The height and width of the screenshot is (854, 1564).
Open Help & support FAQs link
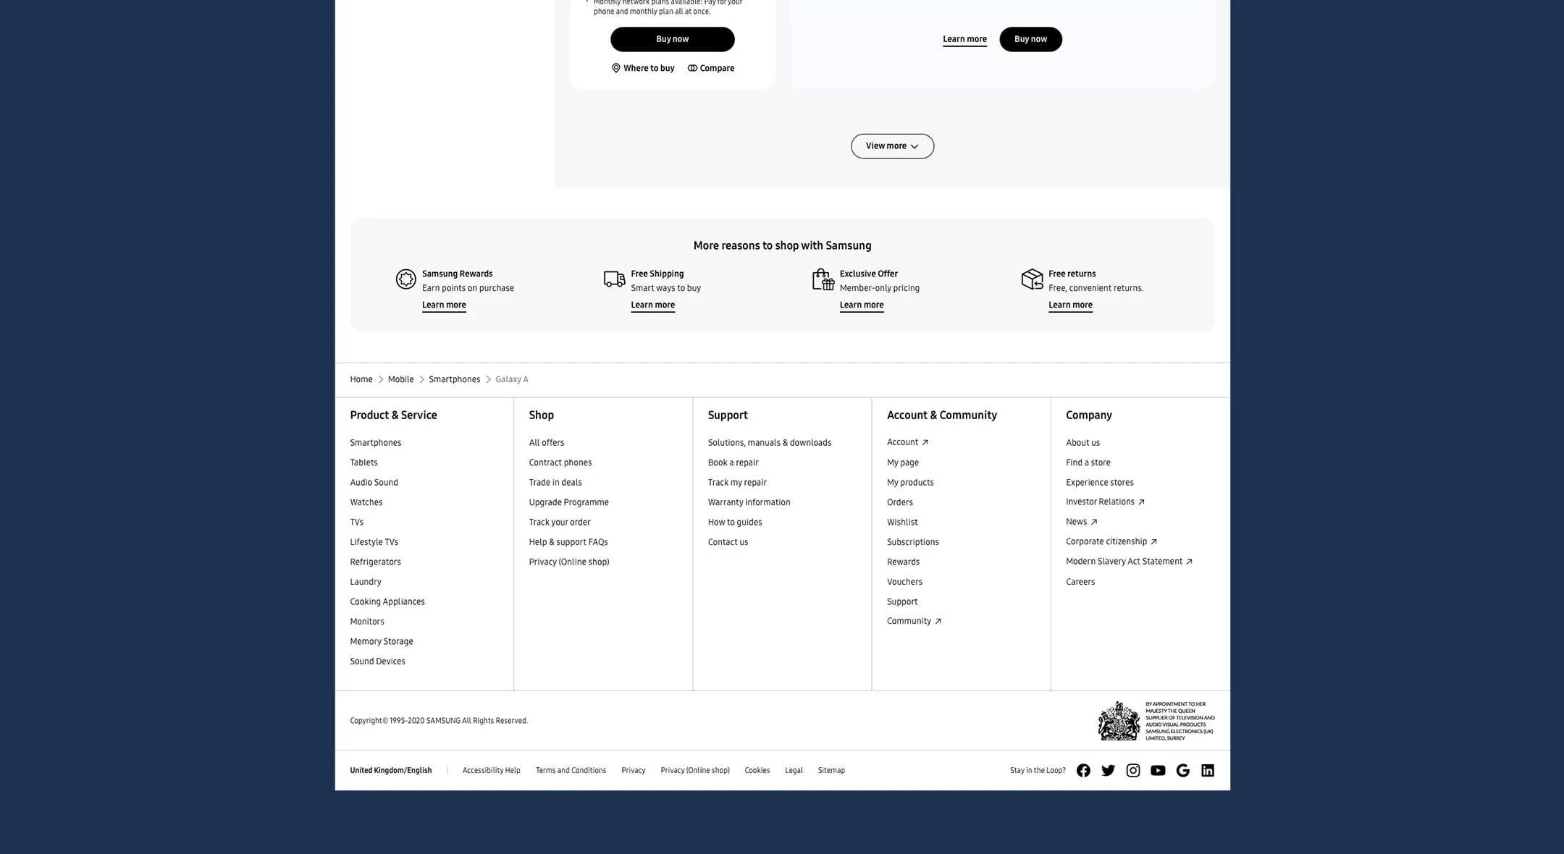click(x=568, y=542)
